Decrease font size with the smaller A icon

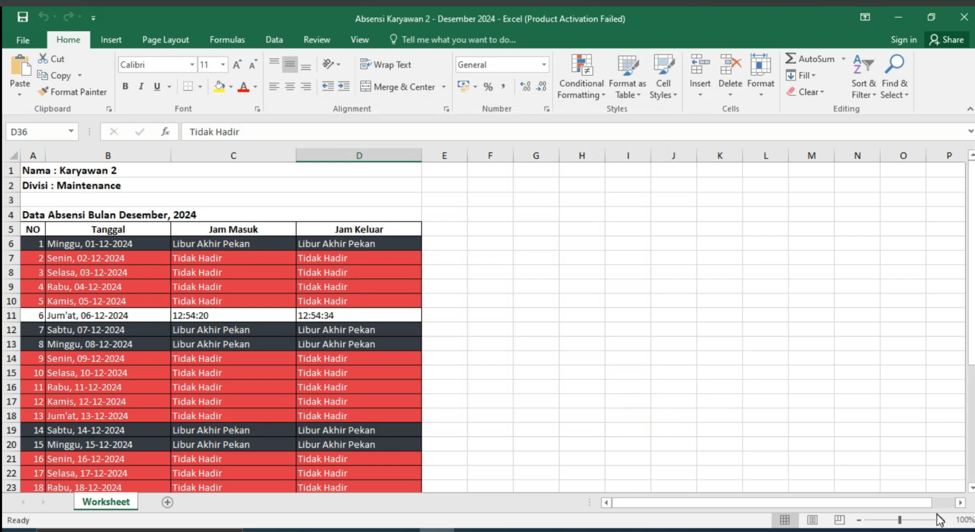[253, 65]
